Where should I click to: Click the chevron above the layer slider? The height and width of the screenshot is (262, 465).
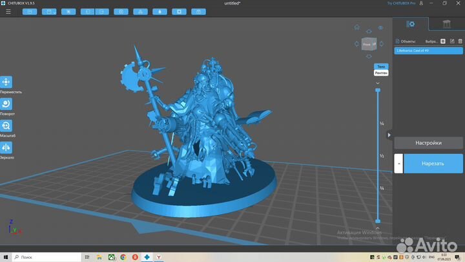pos(378,83)
